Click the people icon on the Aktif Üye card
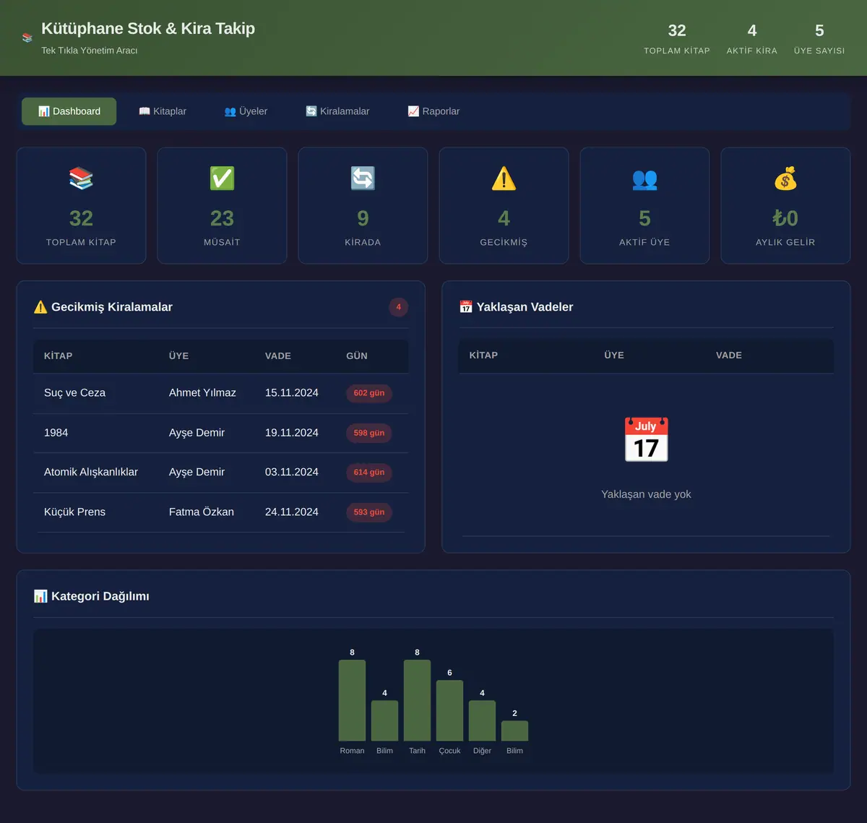The width and height of the screenshot is (867, 823). coord(644,178)
